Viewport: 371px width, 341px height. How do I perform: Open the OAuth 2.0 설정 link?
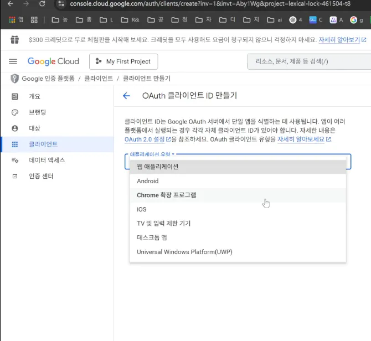tap(147, 139)
